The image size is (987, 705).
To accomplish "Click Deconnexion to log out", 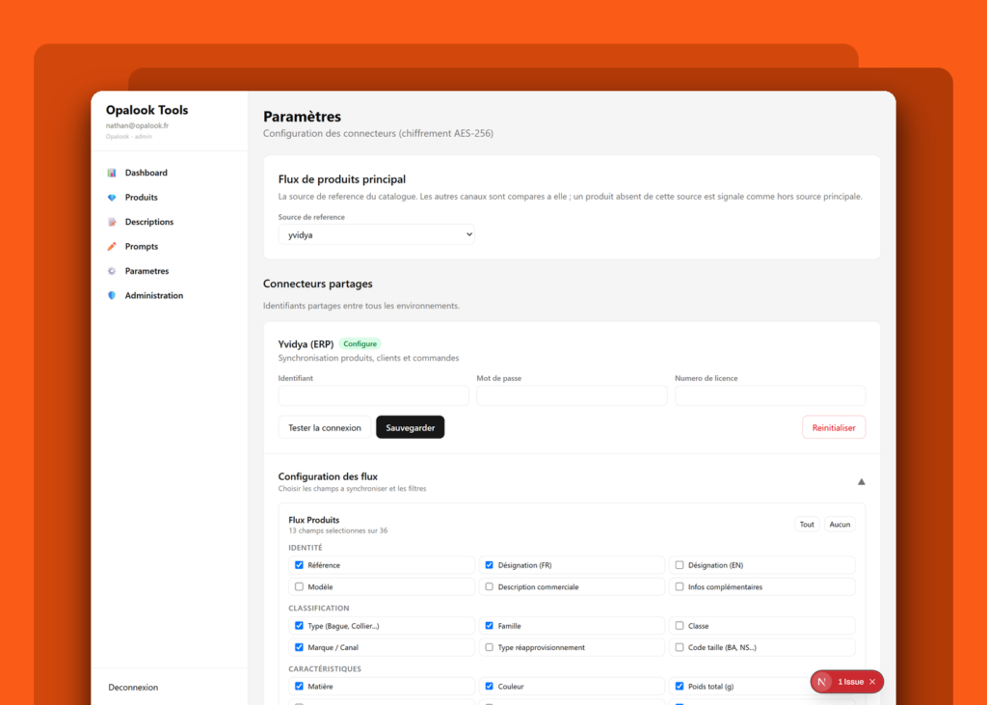I will (133, 688).
